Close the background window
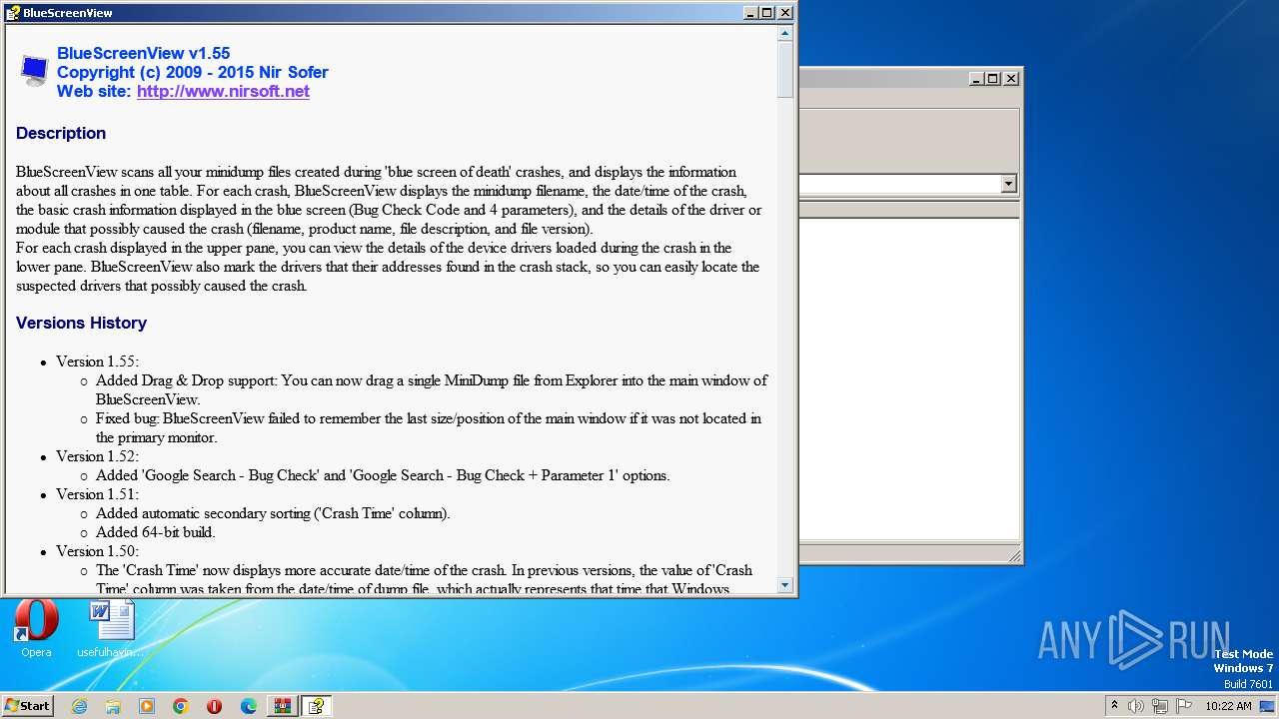1279x719 pixels. tap(1010, 78)
